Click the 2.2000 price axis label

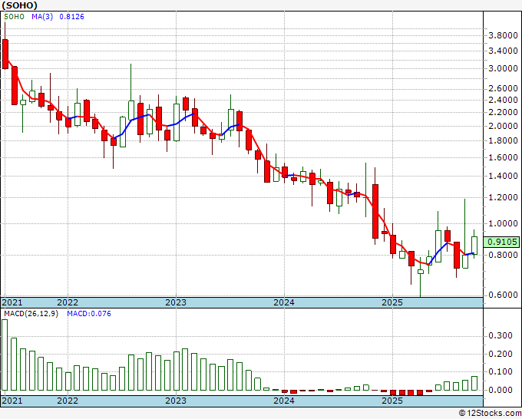(x=503, y=112)
